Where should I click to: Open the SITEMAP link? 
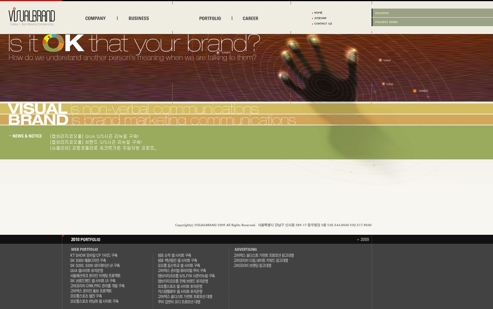pyautogui.click(x=320, y=18)
